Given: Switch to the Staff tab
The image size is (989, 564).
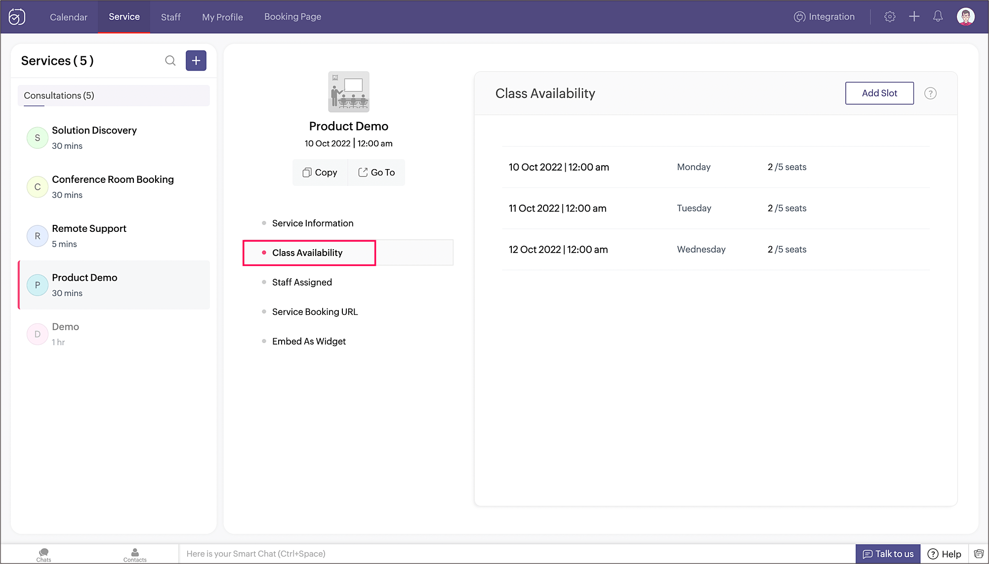Looking at the screenshot, I should (170, 17).
